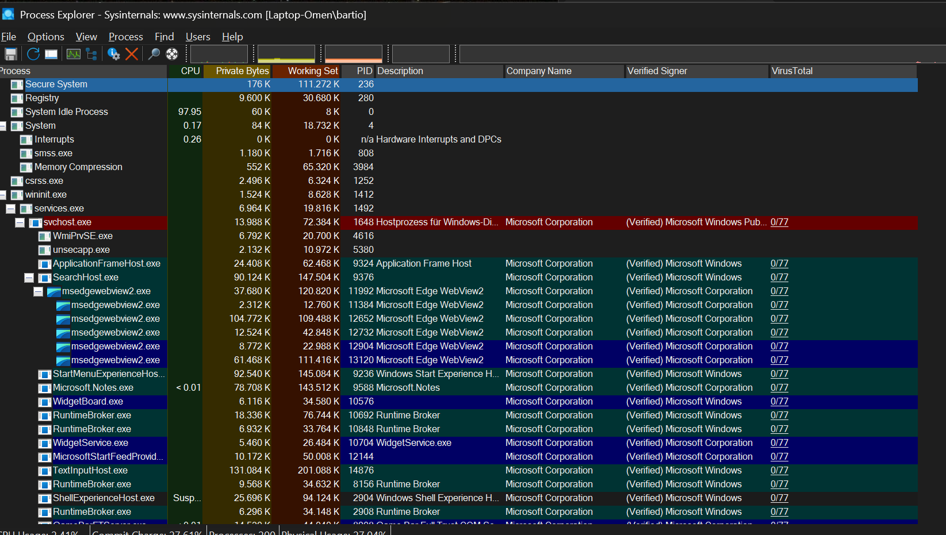Sort by the Description column header
The image size is (946, 535).
click(439, 71)
